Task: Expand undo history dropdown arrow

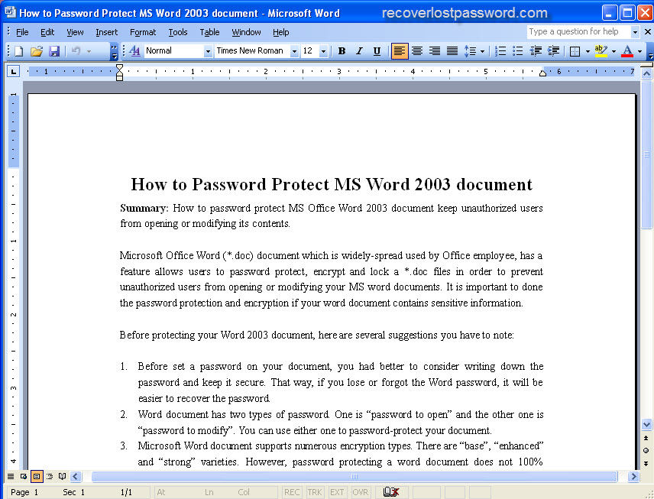Action: tap(89, 51)
